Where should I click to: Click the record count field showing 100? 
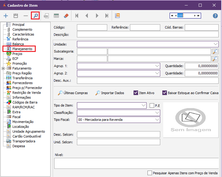185,15
